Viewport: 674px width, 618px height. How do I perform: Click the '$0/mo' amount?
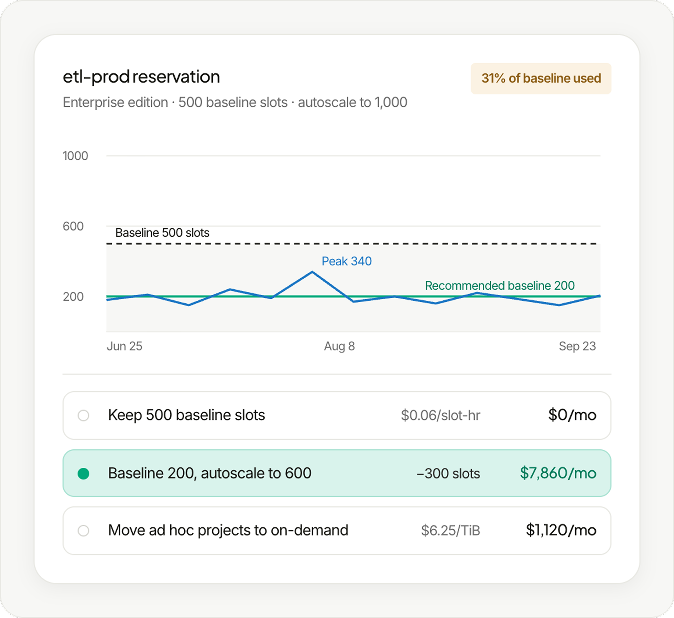tap(572, 415)
